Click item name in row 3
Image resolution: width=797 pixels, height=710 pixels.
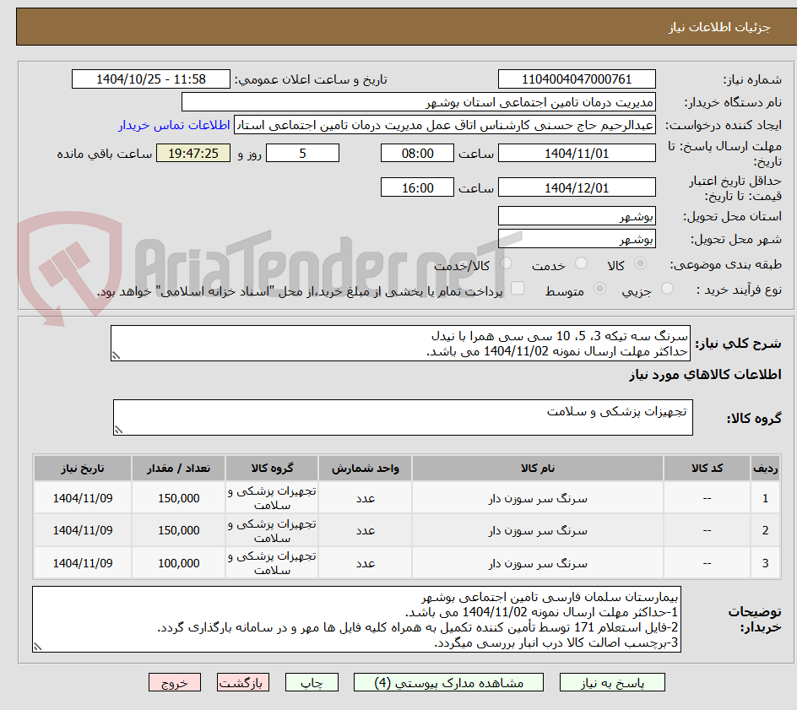[538, 563]
